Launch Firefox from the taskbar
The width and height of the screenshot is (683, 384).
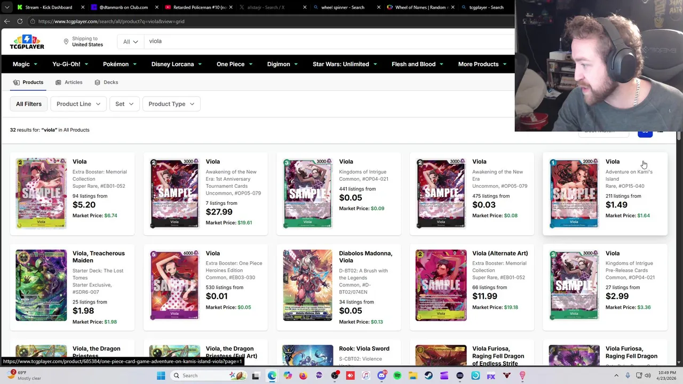coord(303,375)
